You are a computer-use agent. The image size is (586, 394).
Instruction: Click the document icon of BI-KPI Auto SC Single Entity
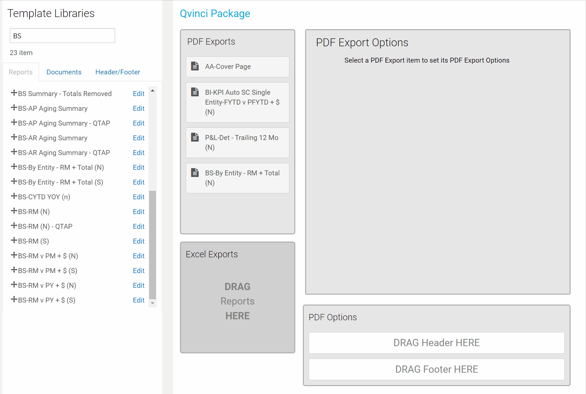coord(195,92)
